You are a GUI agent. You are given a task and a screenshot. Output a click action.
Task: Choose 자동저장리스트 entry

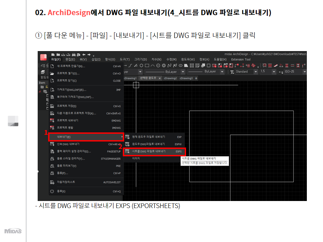tap(86, 182)
